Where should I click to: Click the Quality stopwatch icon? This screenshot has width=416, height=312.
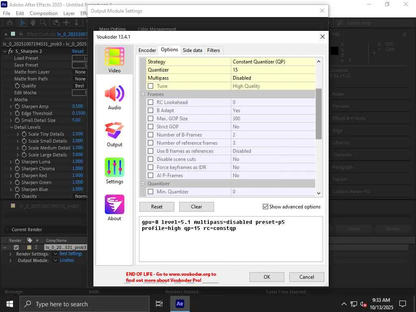click(x=17, y=86)
